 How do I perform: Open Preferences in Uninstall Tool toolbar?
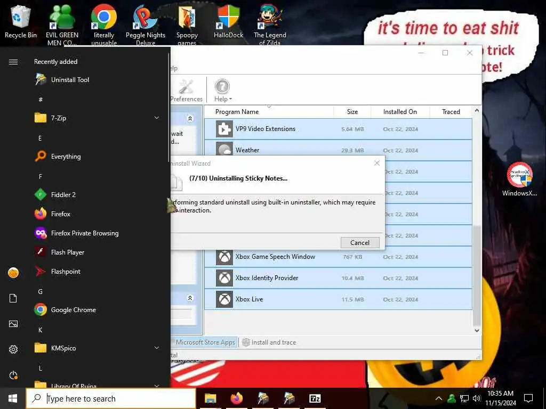click(x=186, y=91)
